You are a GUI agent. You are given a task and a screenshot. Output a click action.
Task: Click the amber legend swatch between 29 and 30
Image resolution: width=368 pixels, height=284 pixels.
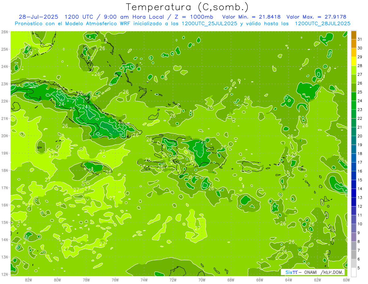(354, 53)
